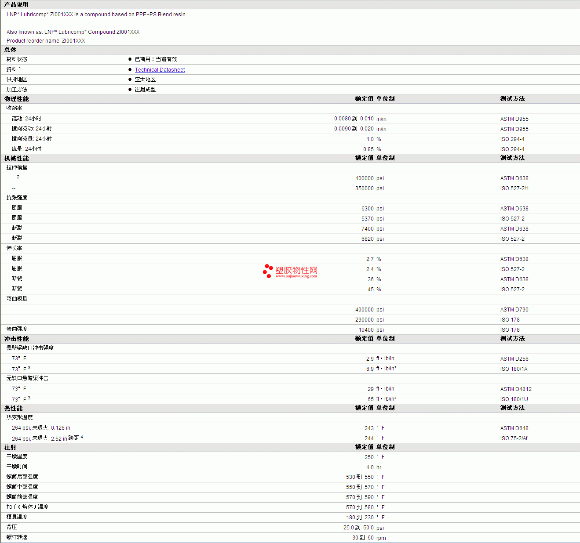
Task: Click the '冲击性能' section header
Action: click(16, 339)
